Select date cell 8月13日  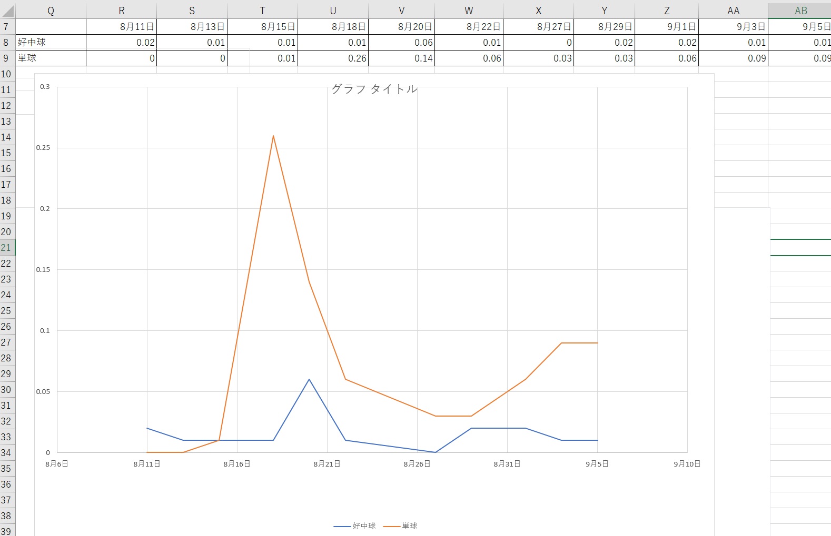pos(192,27)
